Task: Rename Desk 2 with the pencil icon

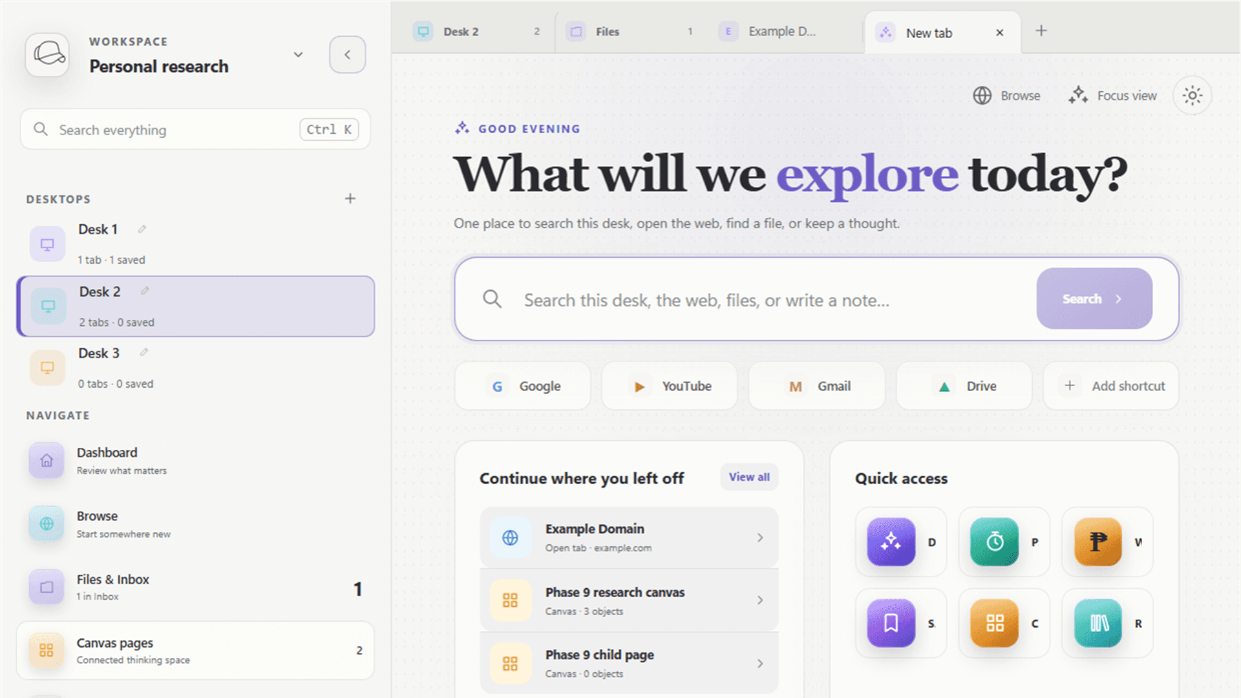Action: [x=145, y=291]
